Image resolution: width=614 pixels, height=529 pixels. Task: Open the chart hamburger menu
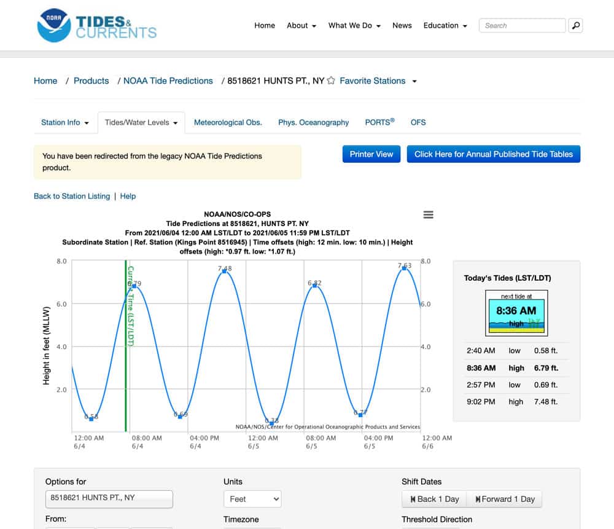(x=429, y=215)
